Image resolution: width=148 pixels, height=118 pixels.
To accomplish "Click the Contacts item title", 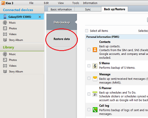I will point(105,42).
